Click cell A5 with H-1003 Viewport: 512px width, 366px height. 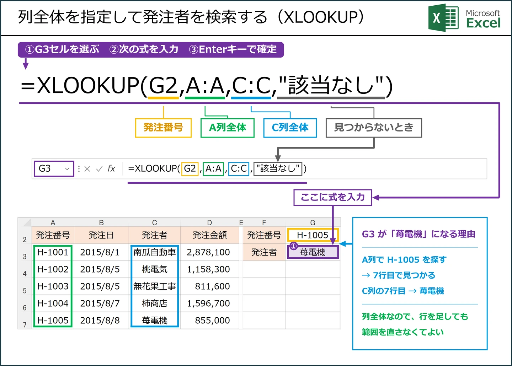(x=53, y=286)
